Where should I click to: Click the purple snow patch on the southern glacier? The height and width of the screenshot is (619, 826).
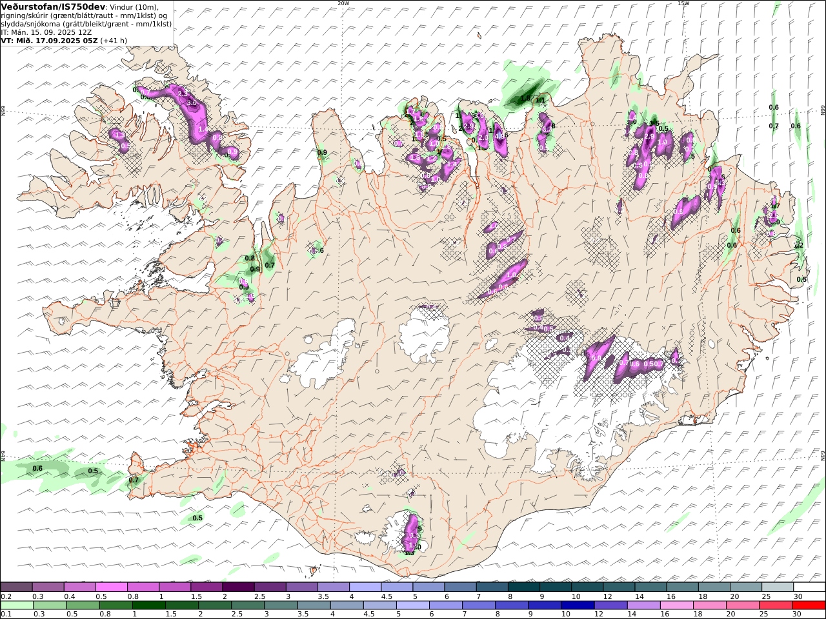coord(410,533)
